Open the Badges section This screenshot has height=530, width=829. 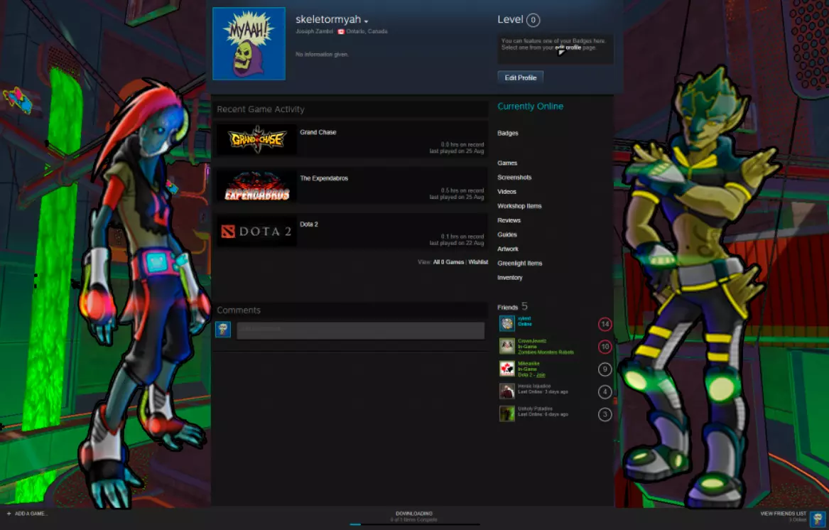[507, 134]
